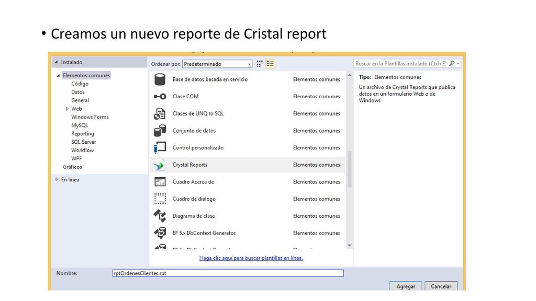Select the Workflow category
The height and width of the screenshot is (301, 536).
pos(82,150)
